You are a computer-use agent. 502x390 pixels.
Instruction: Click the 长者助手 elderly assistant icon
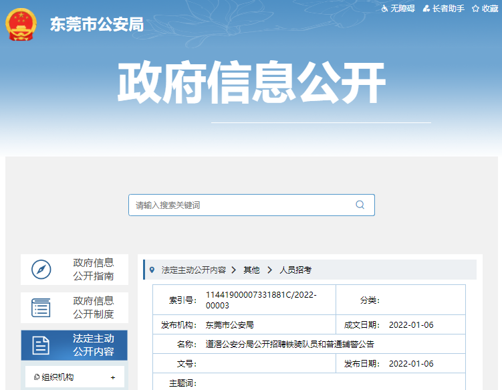pos(426,9)
